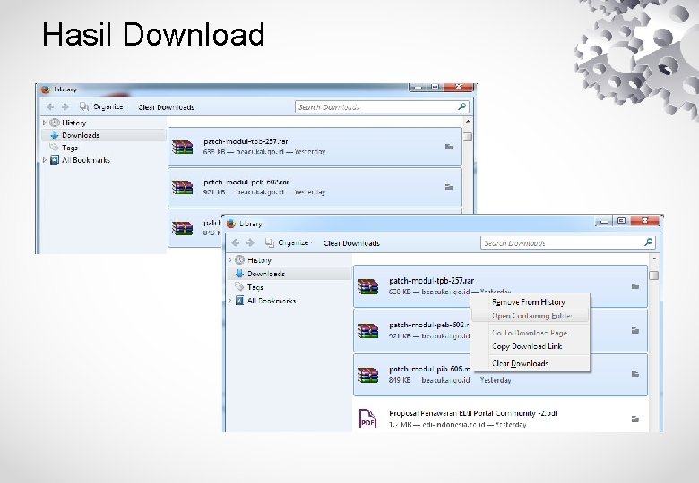Click PDF icon of Proposal Penawaran download
This screenshot has width=699, height=483.
tap(367, 419)
